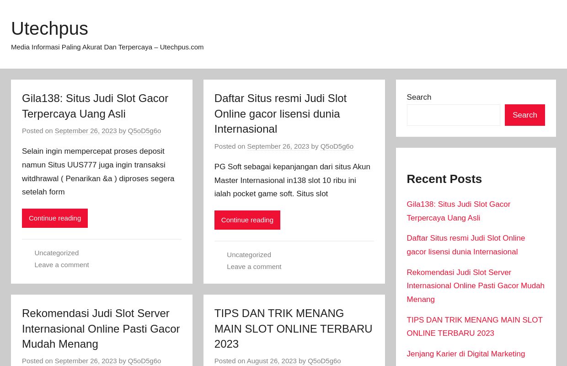Click Continue reading under the Gila138 post
The image size is (567, 366).
tap(55, 218)
